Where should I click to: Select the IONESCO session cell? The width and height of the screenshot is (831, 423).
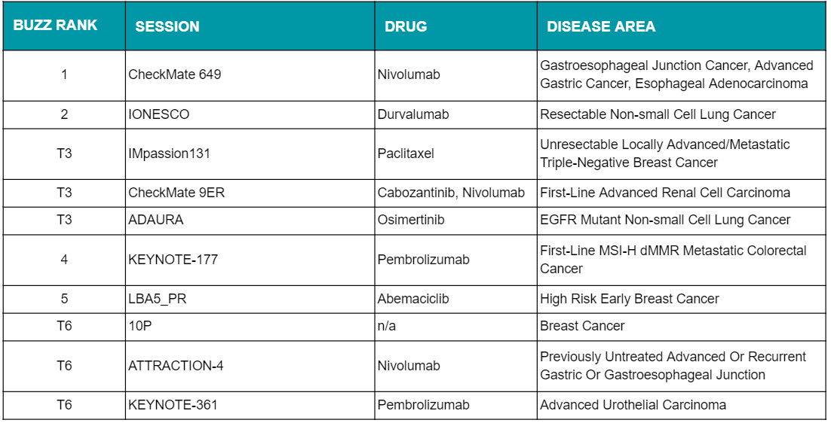click(250, 114)
